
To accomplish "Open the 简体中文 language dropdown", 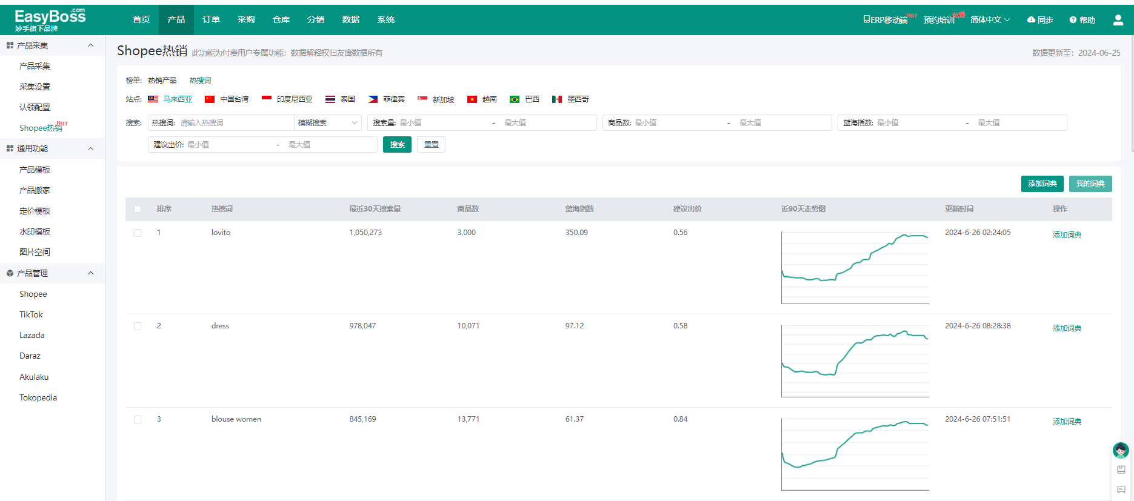I will coord(990,20).
